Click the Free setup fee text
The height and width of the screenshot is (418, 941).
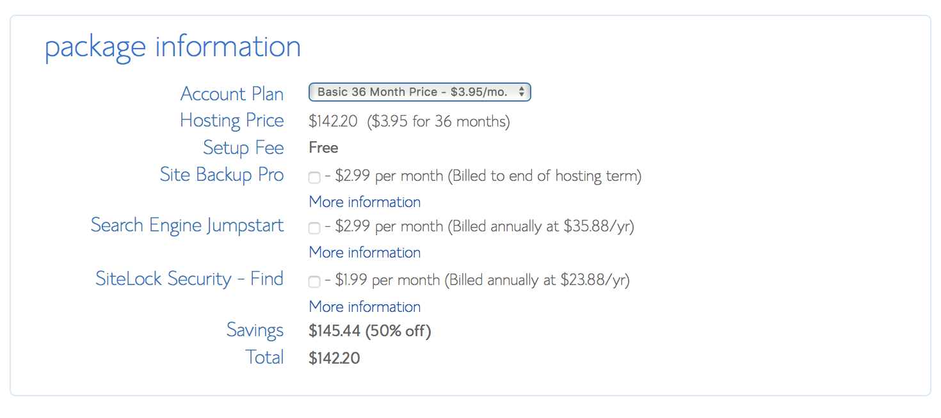click(x=323, y=148)
